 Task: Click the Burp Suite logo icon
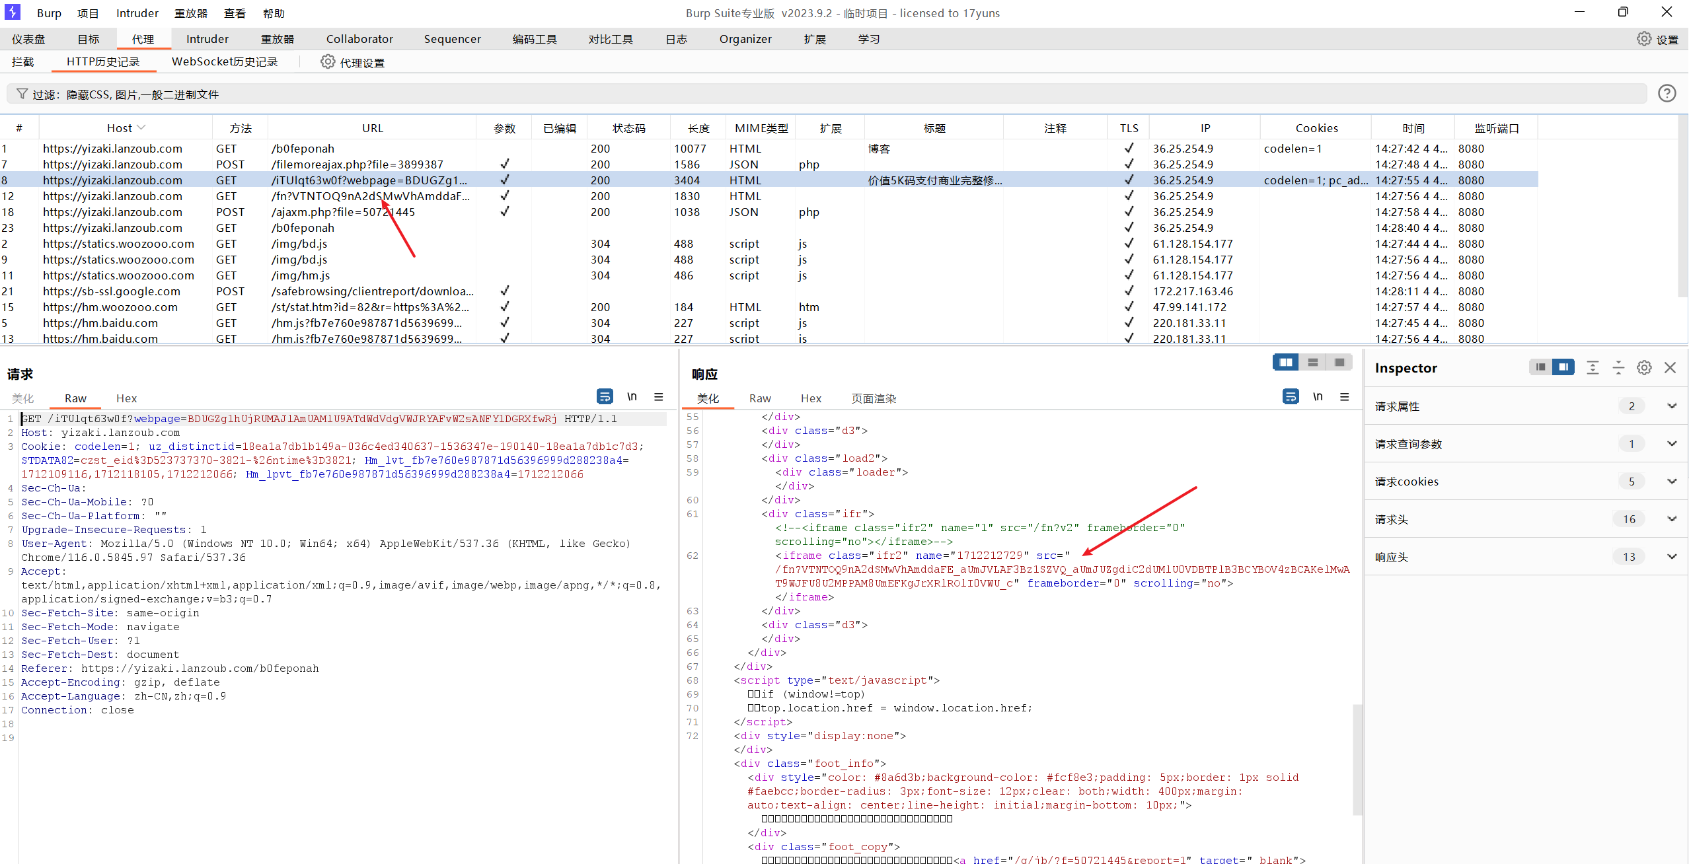coord(13,13)
